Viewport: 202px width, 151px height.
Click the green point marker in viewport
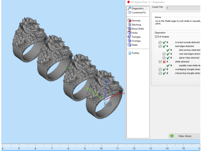pyautogui.click(x=67, y=68)
